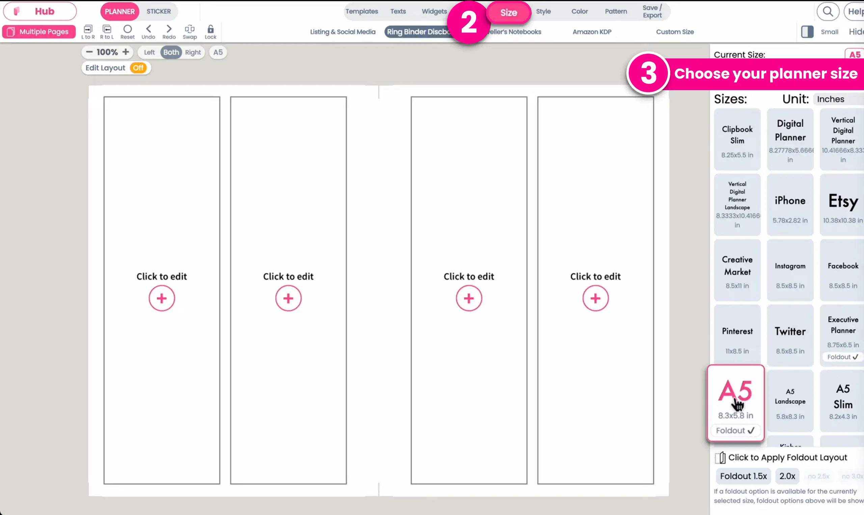Lock the current page
Screen dimensions: 864x515
[211, 31]
